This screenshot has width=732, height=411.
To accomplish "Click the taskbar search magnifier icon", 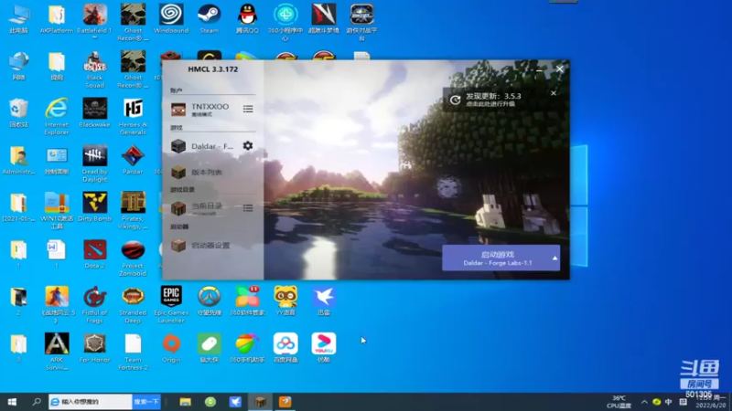I will pyautogui.click(x=36, y=402).
